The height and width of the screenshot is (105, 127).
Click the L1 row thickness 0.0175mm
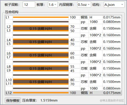(112, 17)
